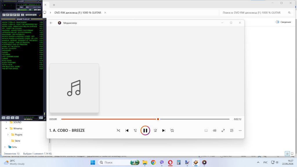
Task: Collapse the Winamp folder in Explorer tree
Action: click(6, 128)
